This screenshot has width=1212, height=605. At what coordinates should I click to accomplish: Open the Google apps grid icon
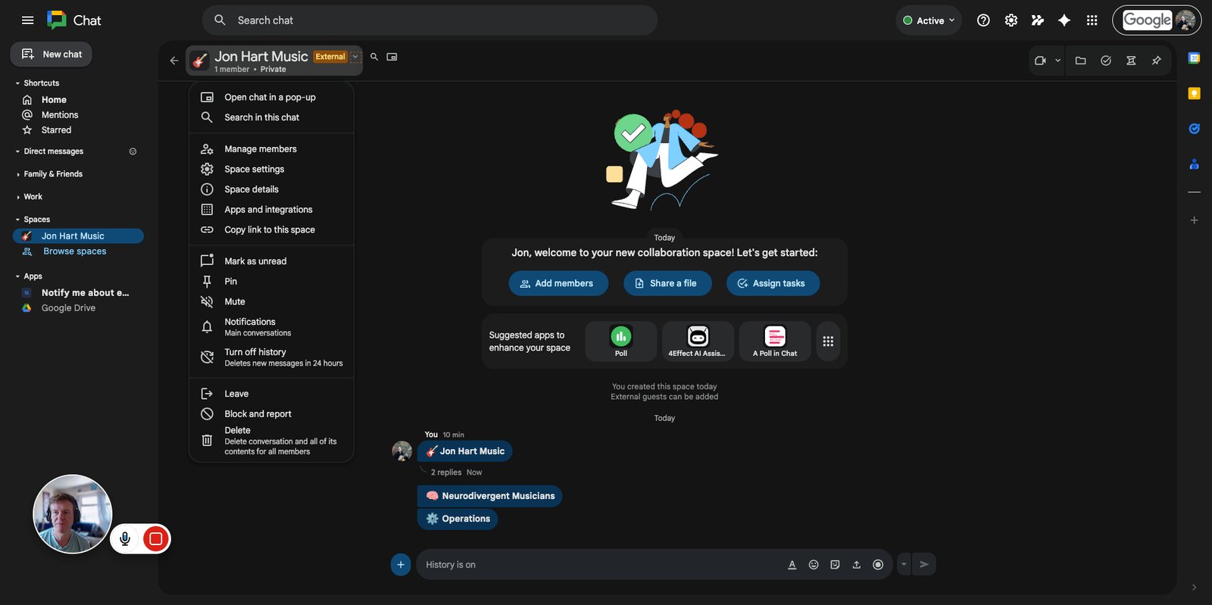(1092, 20)
